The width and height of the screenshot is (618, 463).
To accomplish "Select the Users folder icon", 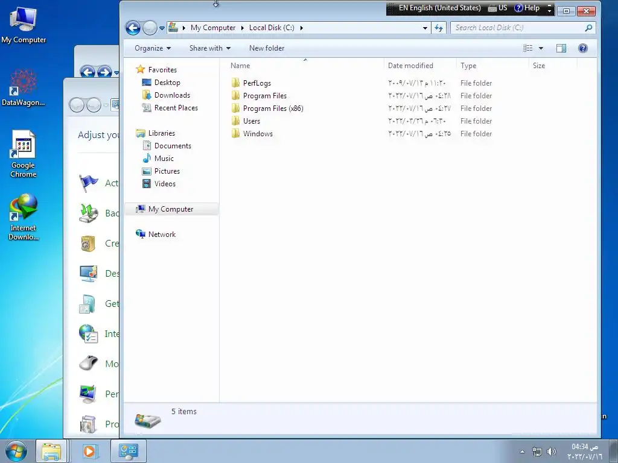I will tap(236, 121).
